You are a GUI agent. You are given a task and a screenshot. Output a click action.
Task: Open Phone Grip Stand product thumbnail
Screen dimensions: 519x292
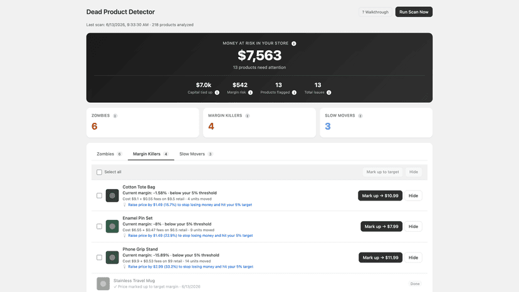112,258
